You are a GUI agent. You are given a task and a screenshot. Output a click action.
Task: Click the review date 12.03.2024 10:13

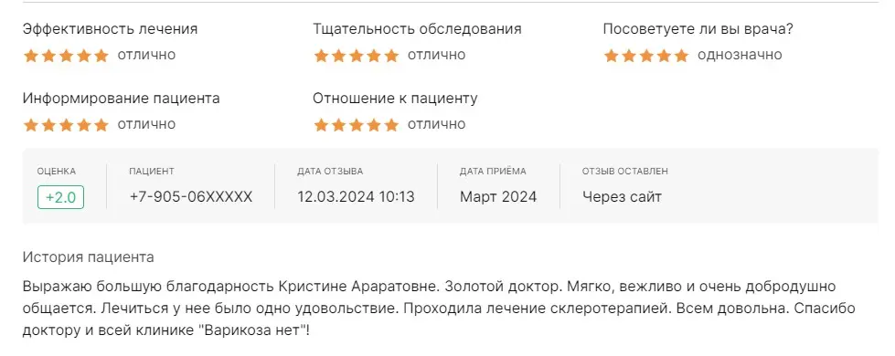[x=356, y=197]
